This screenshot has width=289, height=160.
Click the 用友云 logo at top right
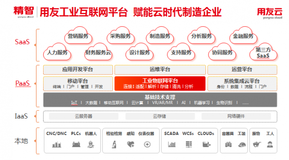(269, 13)
